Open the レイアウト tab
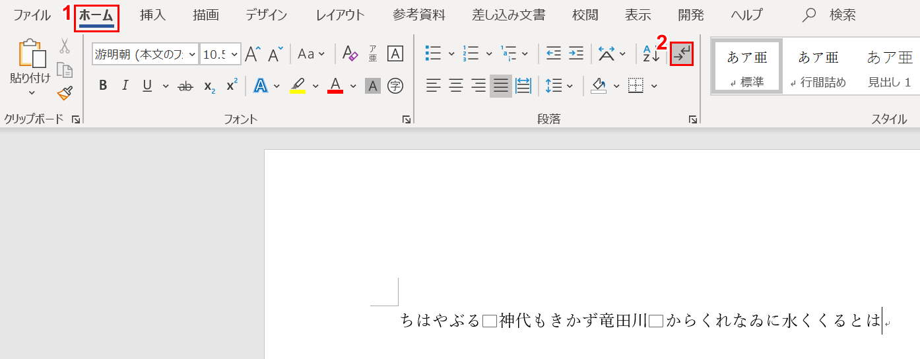The width and height of the screenshot is (920, 359). coord(340,15)
